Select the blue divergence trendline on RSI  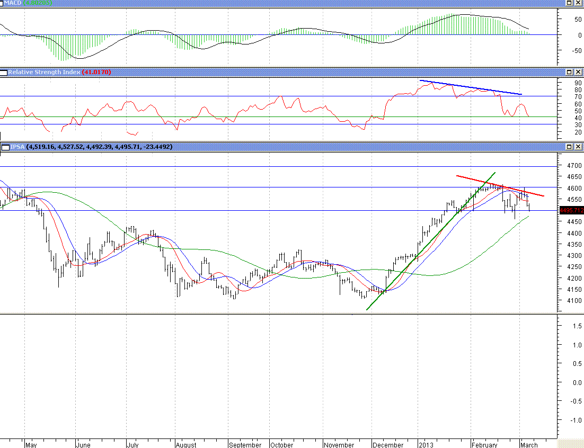click(x=471, y=87)
